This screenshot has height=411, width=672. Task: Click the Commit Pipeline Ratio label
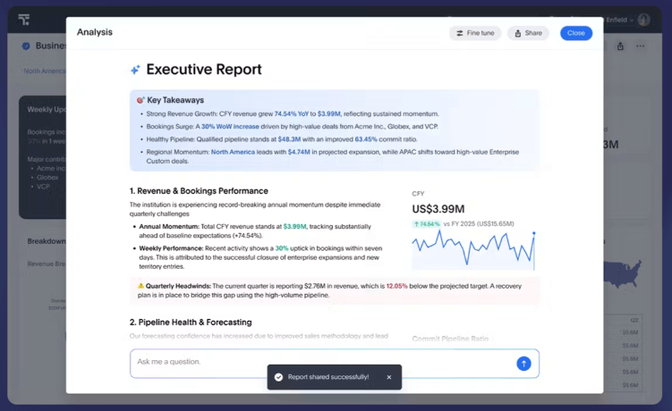450,339
